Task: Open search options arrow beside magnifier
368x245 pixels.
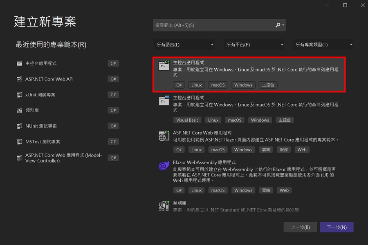Action: point(283,25)
